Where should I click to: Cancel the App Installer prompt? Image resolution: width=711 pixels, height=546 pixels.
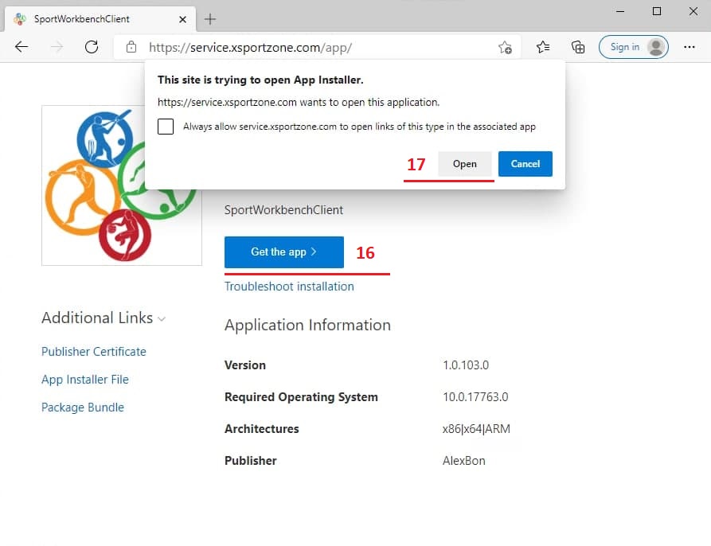point(525,164)
